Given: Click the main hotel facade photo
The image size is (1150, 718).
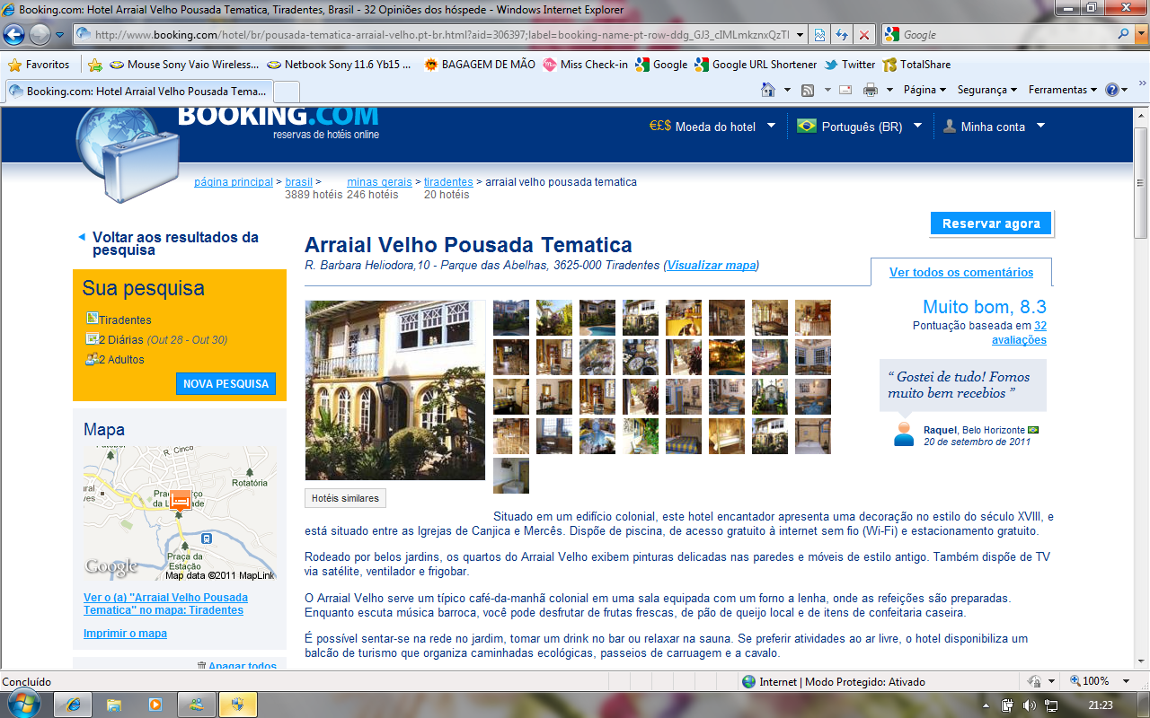Looking at the screenshot, I should pyautogui.click(x=394, y=390).
